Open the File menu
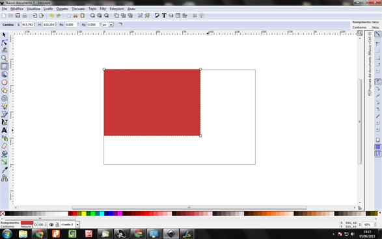382x239 pixels. tap(5, 8)
